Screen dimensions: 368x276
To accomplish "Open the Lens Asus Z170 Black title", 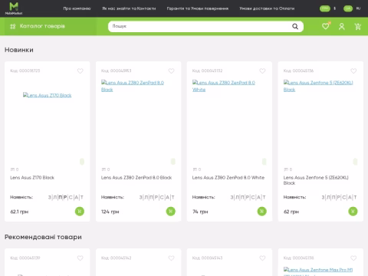I will click(x=32, y=178).
